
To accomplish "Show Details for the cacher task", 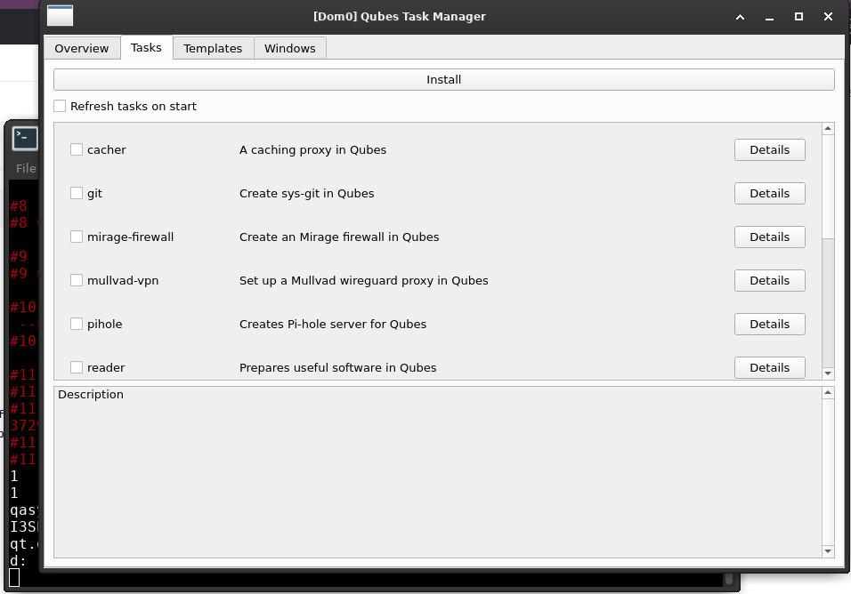I will pyautogui.click(x=769, y=149).
